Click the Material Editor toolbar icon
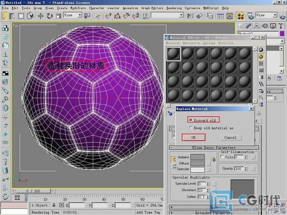This screenshot has height=215, width=287. click(241, 16)
